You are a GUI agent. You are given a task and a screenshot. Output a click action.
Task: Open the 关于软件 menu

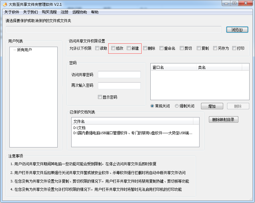12,12
